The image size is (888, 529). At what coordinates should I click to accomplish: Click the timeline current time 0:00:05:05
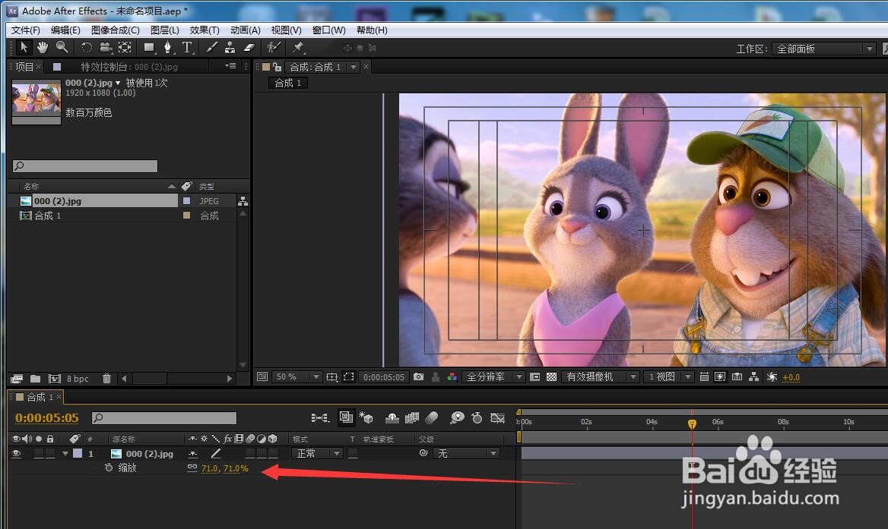click(x=47, y=417)
